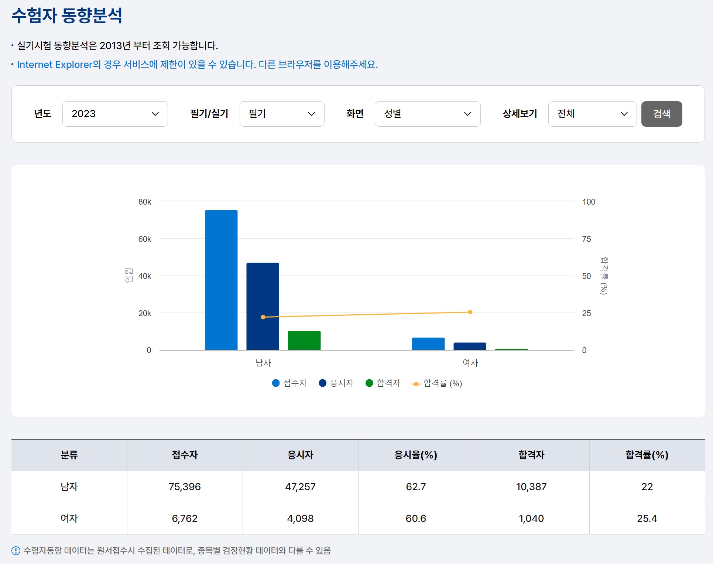Open the 화면 성별 dropdown
Viewport: 713px width, 564px height.
(x=427, y=114)
